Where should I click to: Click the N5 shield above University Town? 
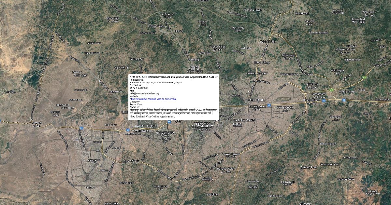coord(169,122)
